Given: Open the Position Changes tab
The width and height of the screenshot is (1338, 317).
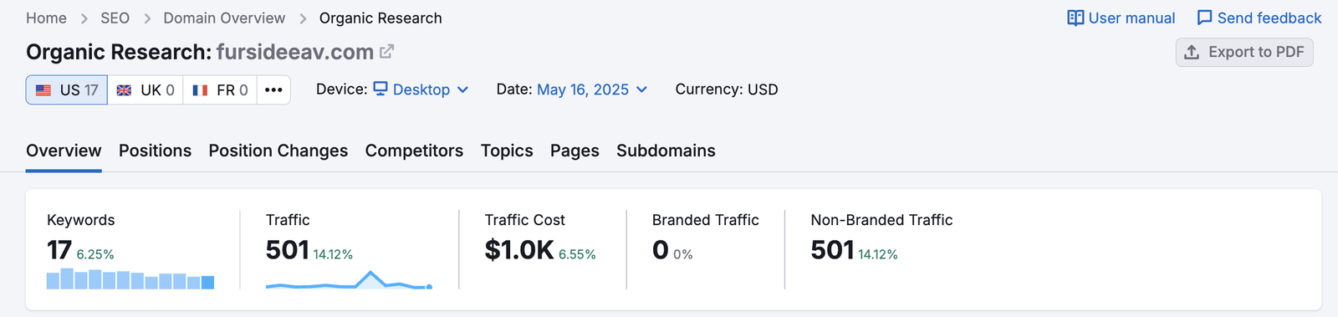Looking at the screenshot, I should tap(278, 151).
